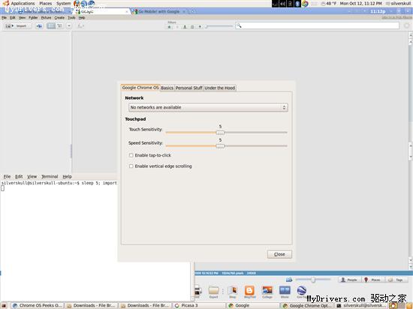Open Picasa Picture menu
This screenshot has height=309, width=413.
click(46, 17)
